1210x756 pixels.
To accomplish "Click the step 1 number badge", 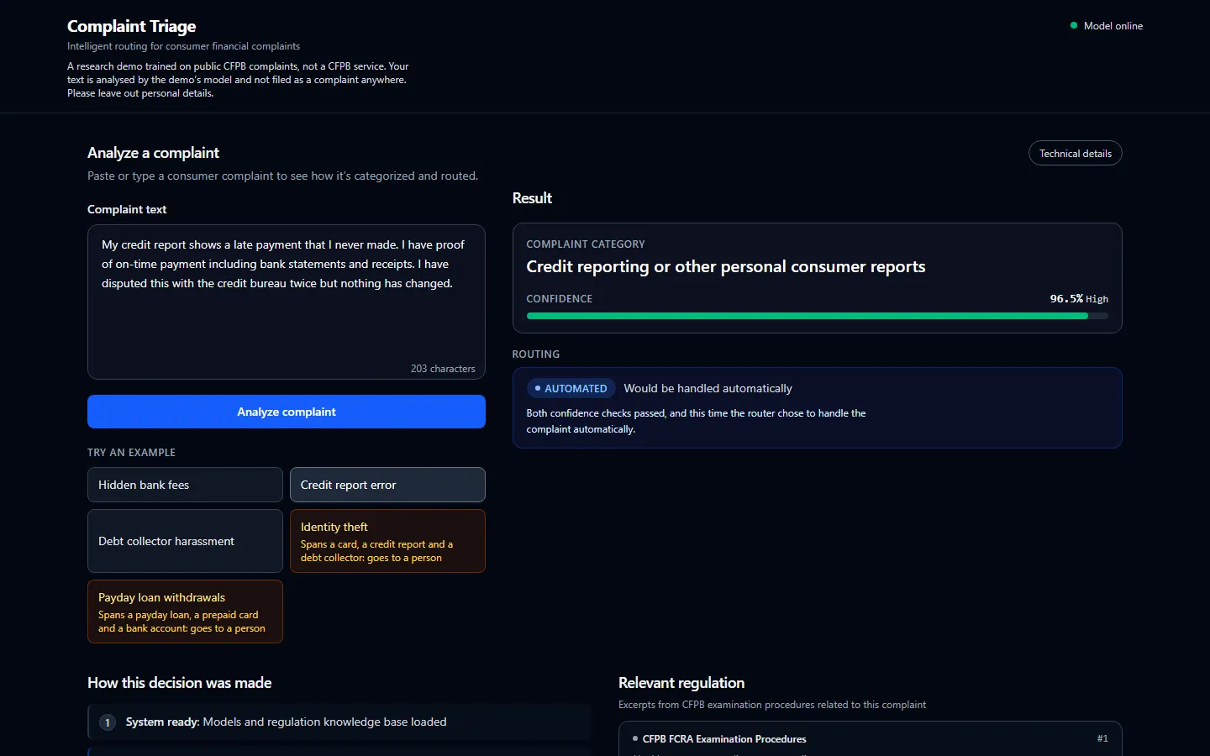I will (108, 722).
